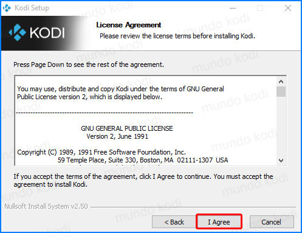The width and height of the screenshot is (302, 233).
Task: Click the license scrollbar down arrow
Action: coord(281,161)
